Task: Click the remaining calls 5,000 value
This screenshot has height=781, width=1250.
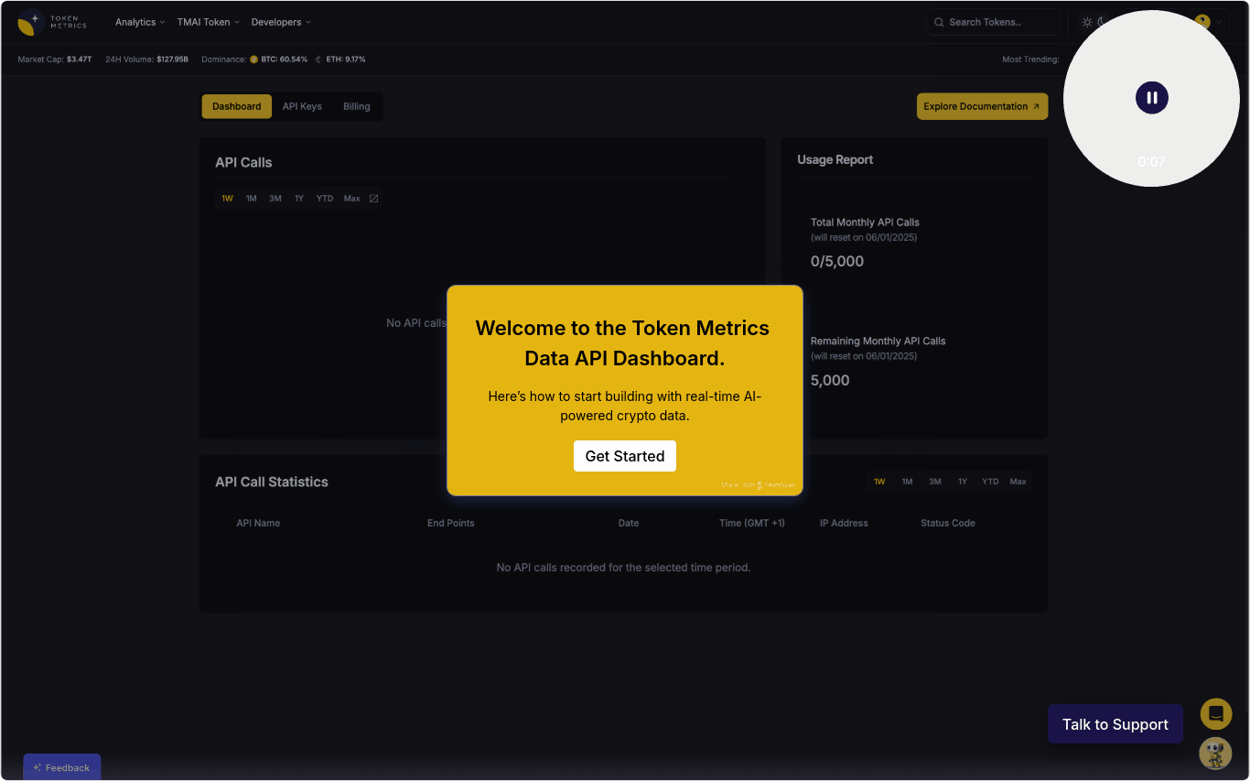Action: (830, 380)
